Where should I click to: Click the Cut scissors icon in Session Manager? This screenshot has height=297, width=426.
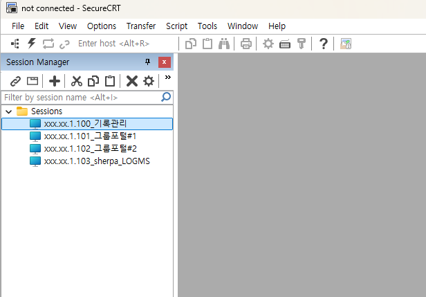77,81
